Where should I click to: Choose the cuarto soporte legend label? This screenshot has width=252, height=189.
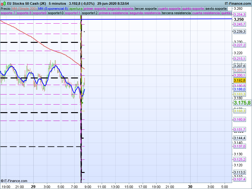click(x=169, y=9)
